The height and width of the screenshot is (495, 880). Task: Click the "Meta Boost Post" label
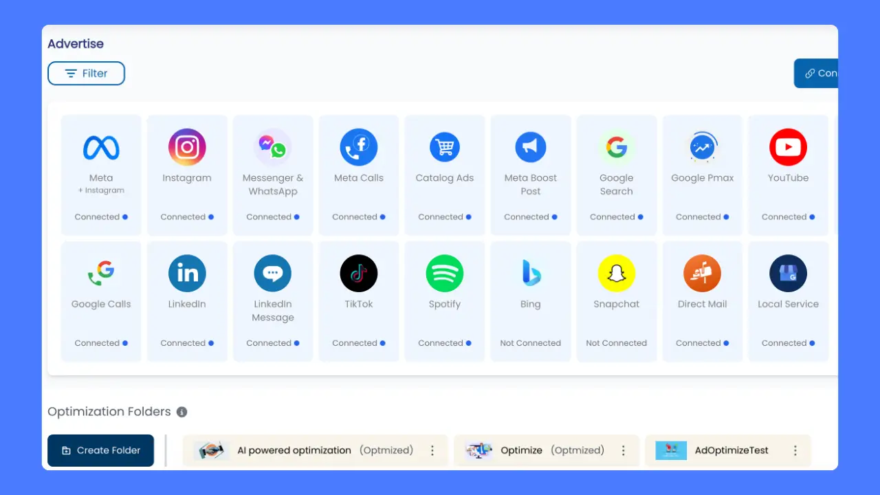531,184
